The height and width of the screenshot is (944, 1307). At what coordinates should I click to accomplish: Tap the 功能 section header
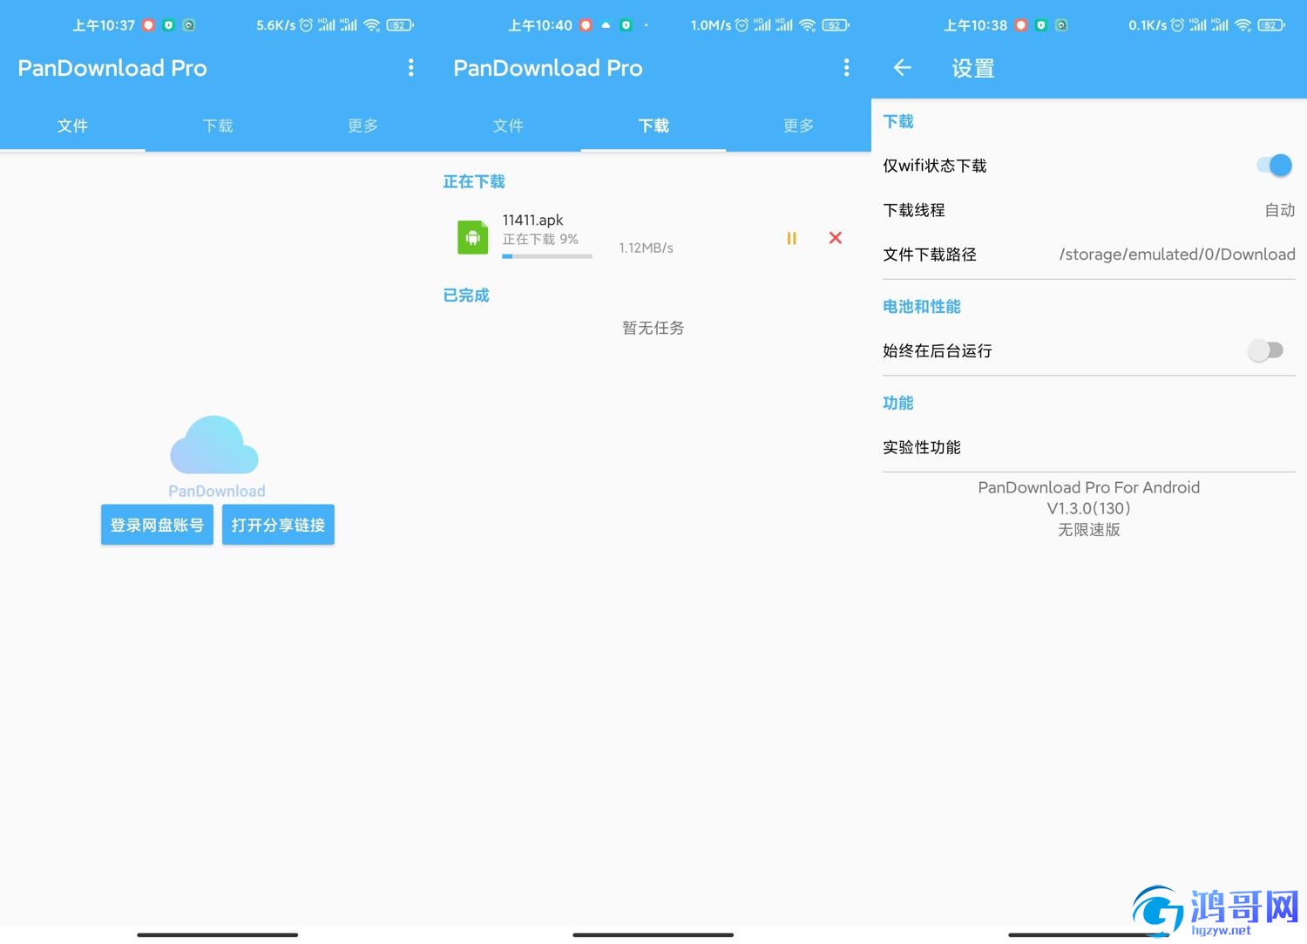coord(898,403)
